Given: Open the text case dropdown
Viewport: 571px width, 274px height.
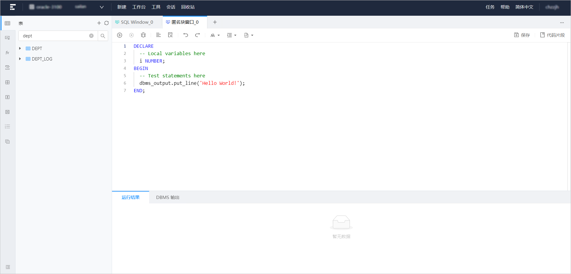Looking at the screenshot, I should pyautogui.click(x=215, y=35).
